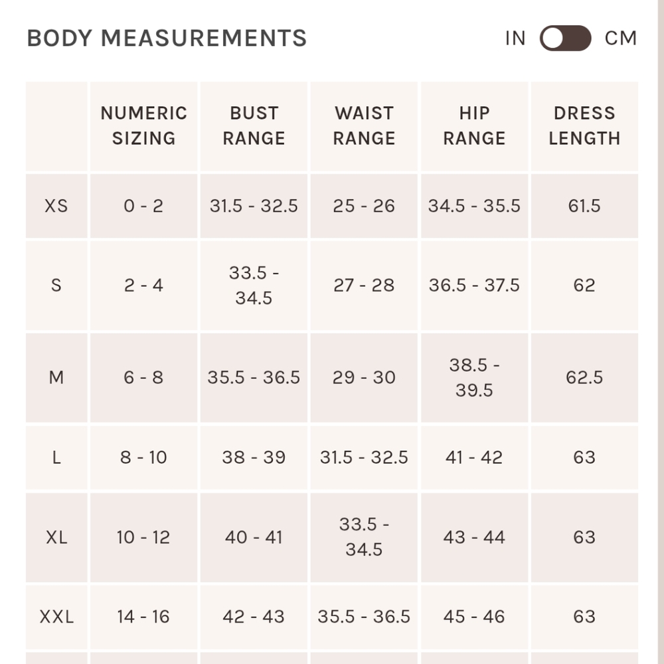Click the L bust range 38 - 39 cell
Image resolution: width=664 pixels, height=664 pixels.
point(254,457)
